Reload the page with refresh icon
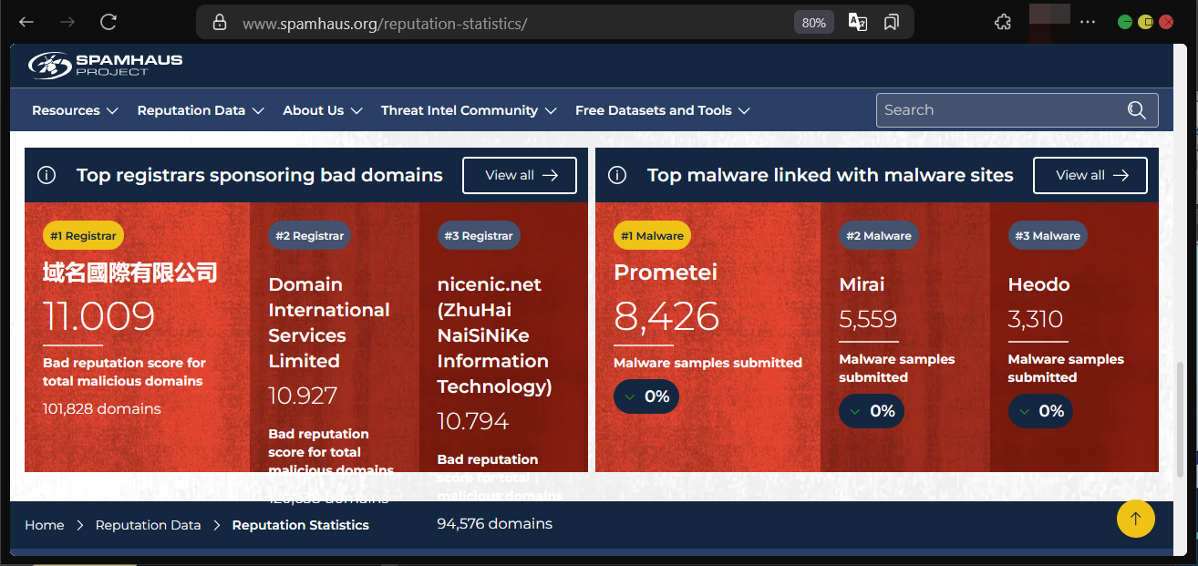Screen dimensions: 1198x566 [108, 22]
